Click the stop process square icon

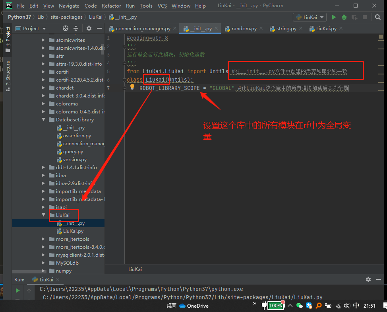pos(364,17)
